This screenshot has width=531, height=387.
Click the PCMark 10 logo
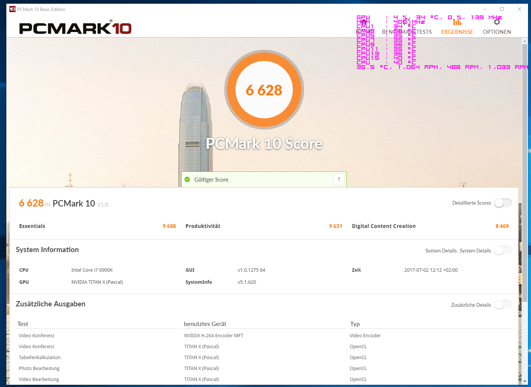(75, 28)
